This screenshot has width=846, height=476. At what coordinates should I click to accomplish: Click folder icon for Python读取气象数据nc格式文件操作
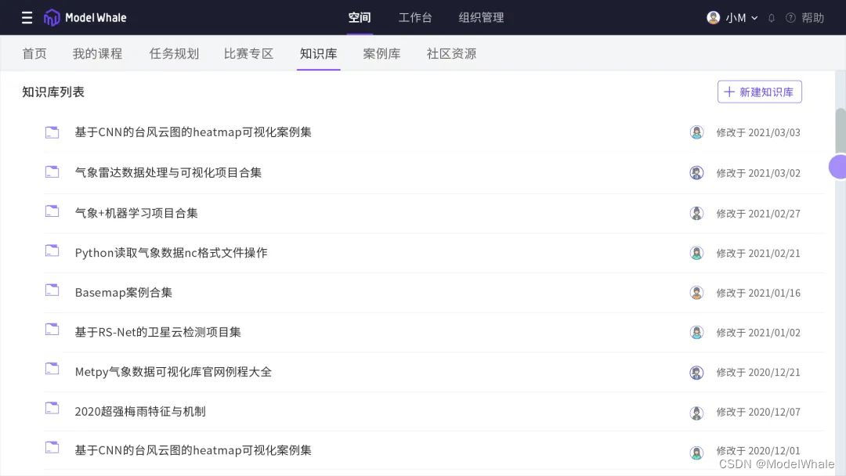point(52,251)
